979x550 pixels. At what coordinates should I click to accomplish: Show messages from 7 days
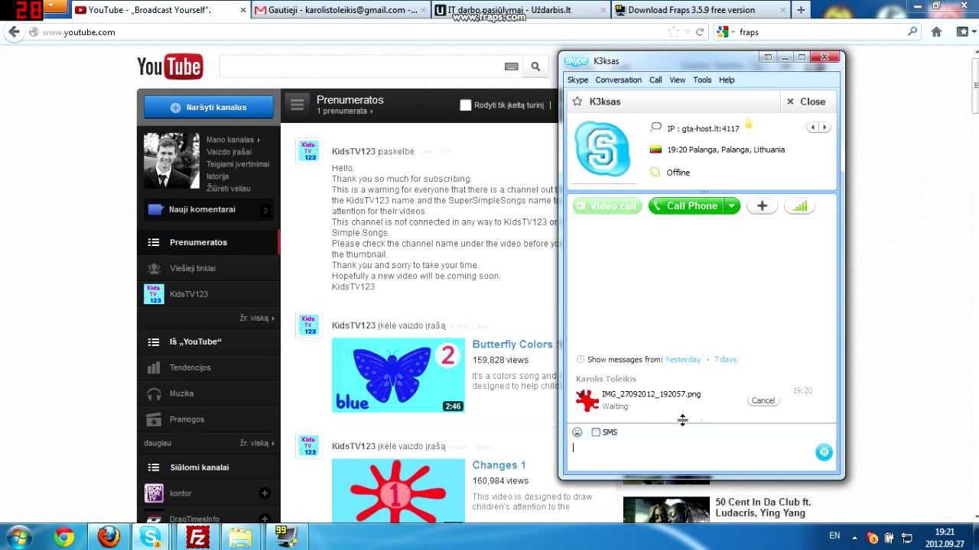tap(725, 359)
